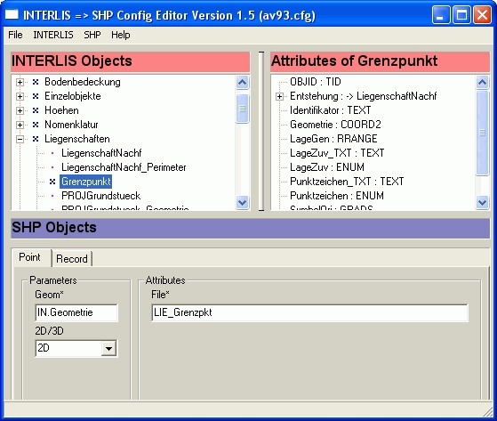The image size is (497, 421).
Task: Click INTERLIS Objects scrollbar down arrow
Action: click(242, 202)
